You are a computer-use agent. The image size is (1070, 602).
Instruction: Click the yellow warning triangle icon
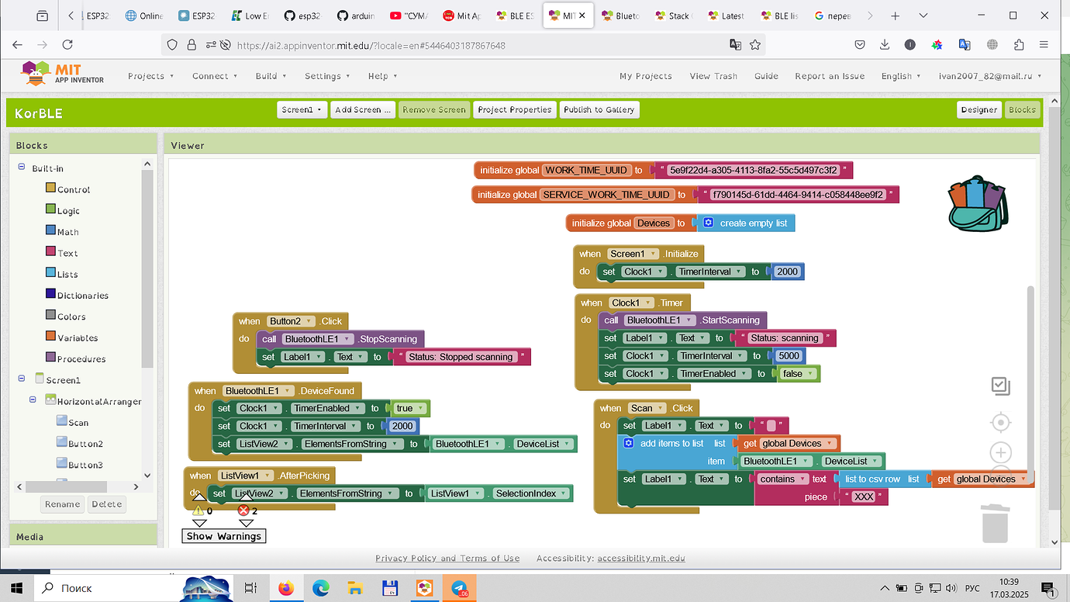pyautogui.click(x=198, y=510)
